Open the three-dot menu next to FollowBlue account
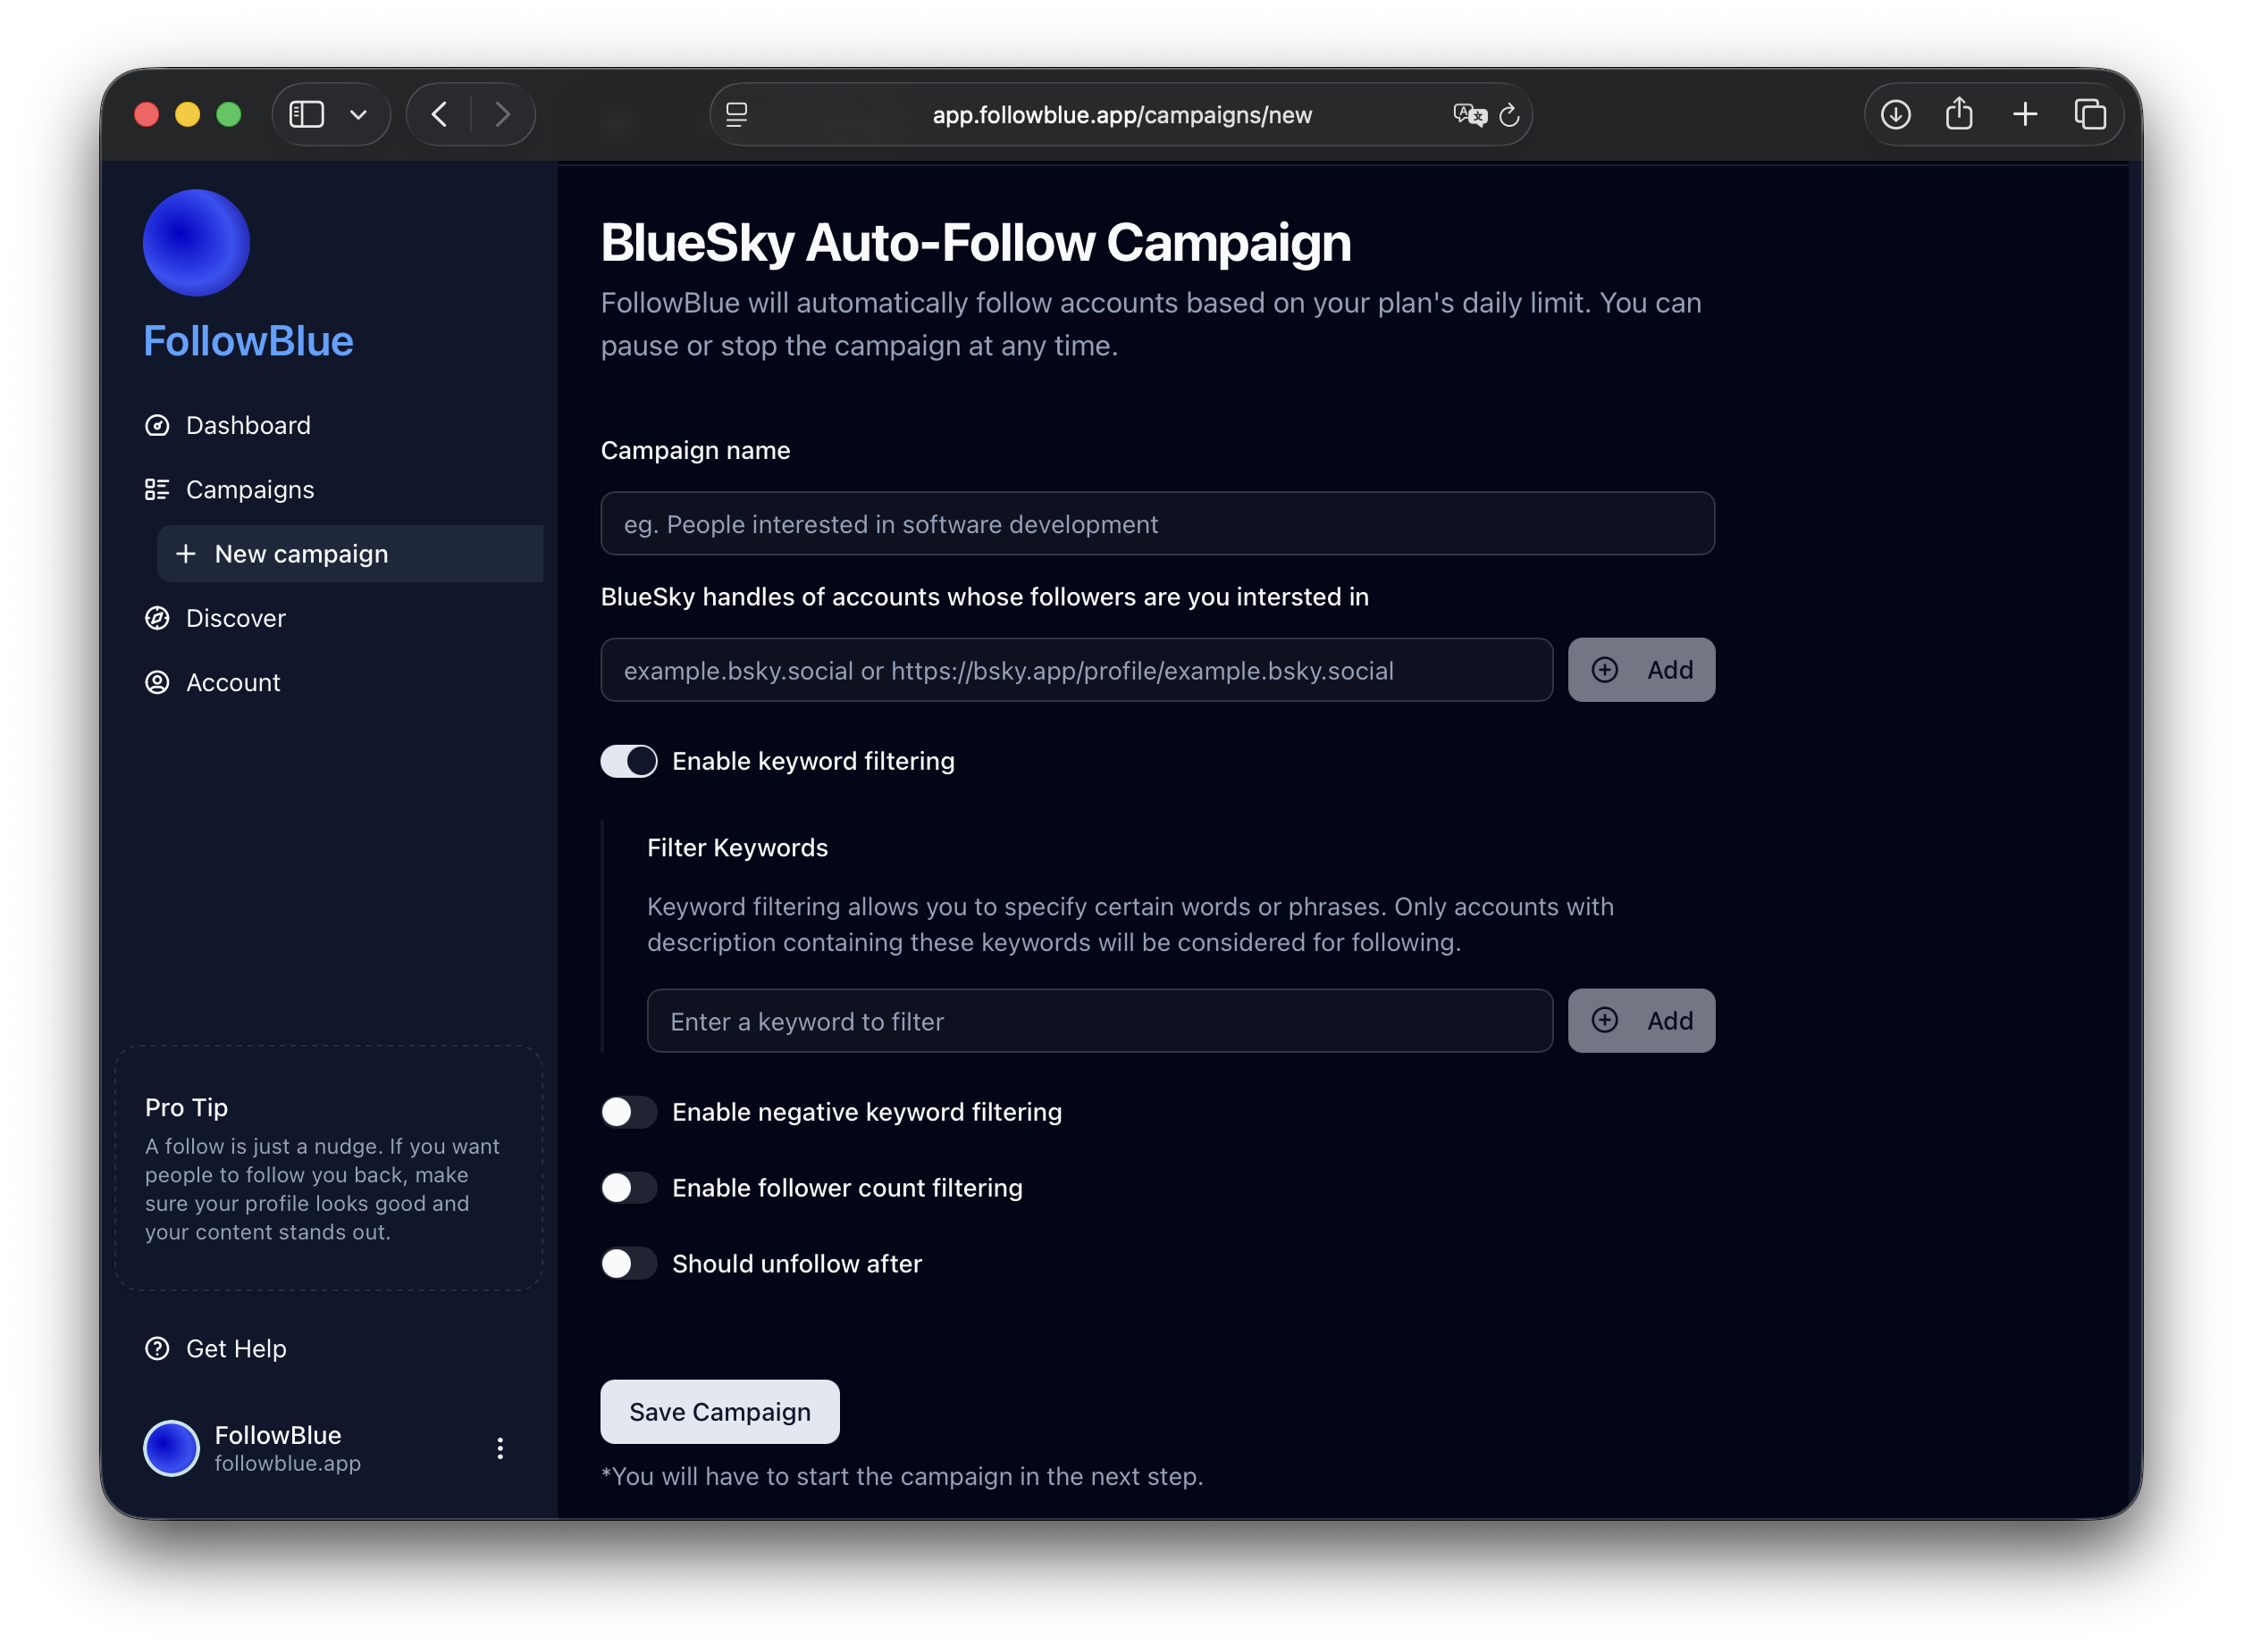 point(500,1447)
